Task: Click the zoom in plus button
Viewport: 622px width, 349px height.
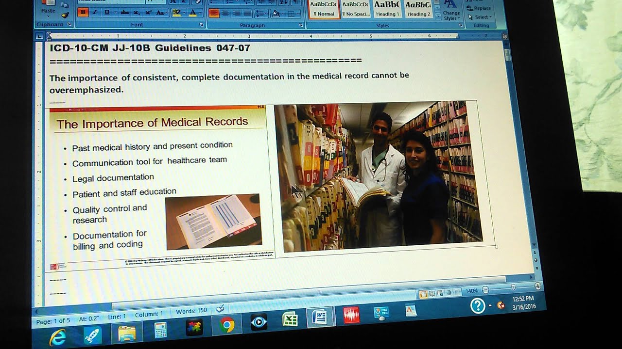Action: (537, 286)
